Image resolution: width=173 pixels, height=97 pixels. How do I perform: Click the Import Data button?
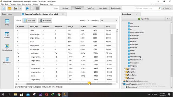144,19
